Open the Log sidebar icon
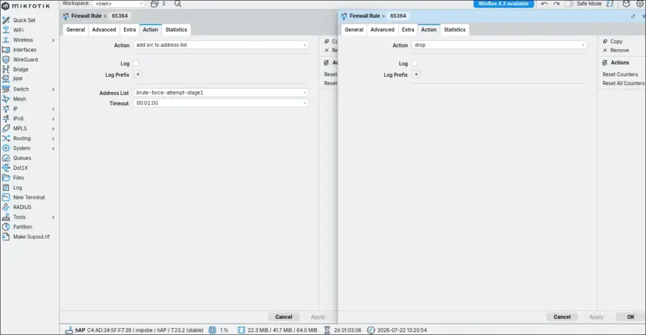 pos(6,188)
